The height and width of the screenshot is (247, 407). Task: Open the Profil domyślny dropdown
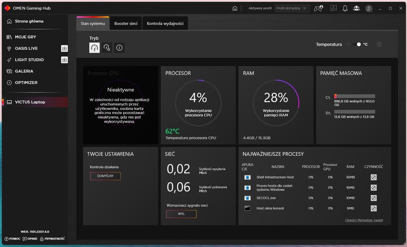292,8
